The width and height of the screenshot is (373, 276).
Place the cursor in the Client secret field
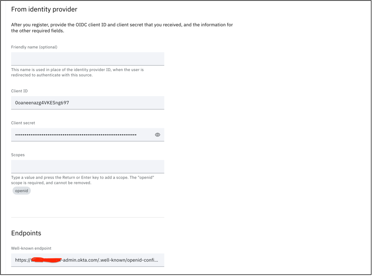click(81, 135)
